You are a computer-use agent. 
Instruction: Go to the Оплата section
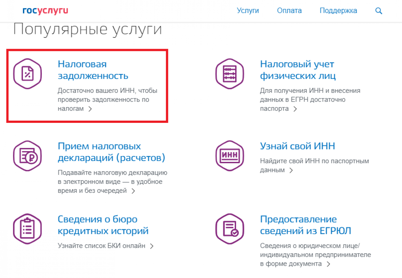tap(289, 11)
